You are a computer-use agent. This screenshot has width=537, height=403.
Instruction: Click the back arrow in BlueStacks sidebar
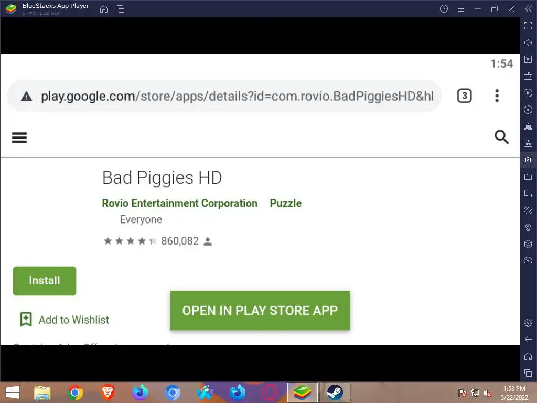click(x=528, y=340)
